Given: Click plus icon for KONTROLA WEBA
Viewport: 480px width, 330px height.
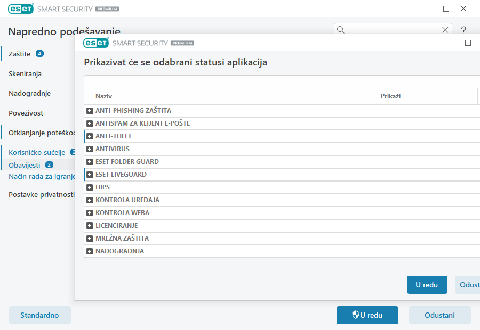Looking at the screenshot, I should pyautogui.click(x=90, y=213).
